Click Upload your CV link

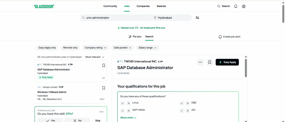pyautogui.click(x=141, y=28)
